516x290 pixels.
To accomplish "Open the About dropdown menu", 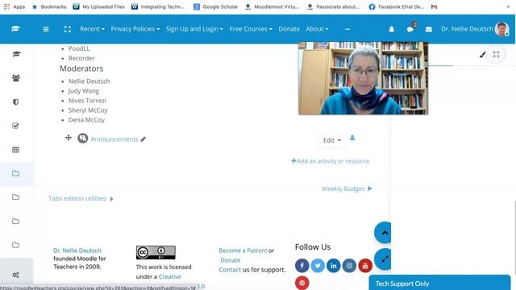I will coord(317,29).
